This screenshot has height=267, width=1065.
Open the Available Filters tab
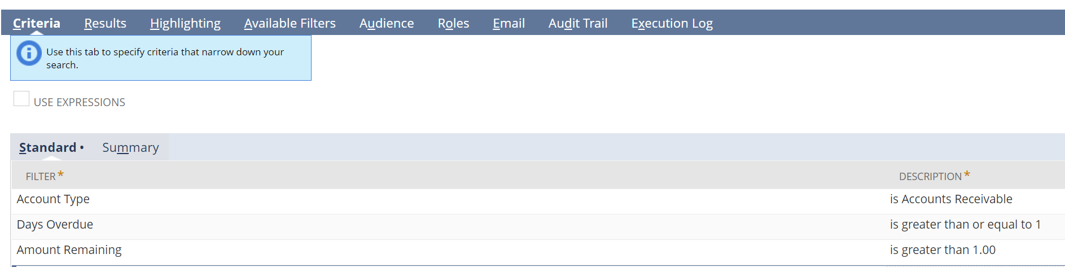point(290,23)
